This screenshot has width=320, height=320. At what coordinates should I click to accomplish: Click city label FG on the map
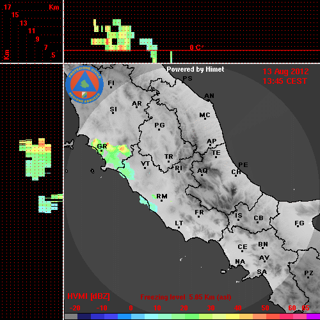(x=300, y=223)
